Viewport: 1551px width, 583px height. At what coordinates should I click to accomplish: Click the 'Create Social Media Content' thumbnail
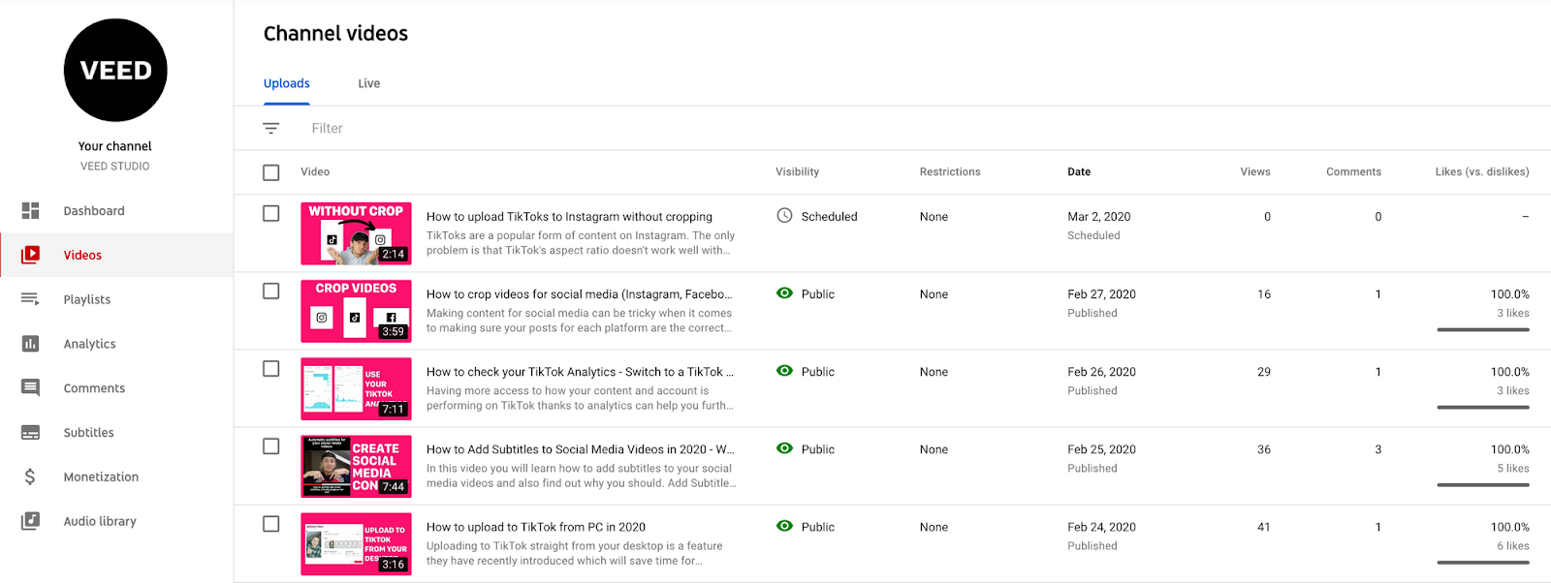click(356, 466)
